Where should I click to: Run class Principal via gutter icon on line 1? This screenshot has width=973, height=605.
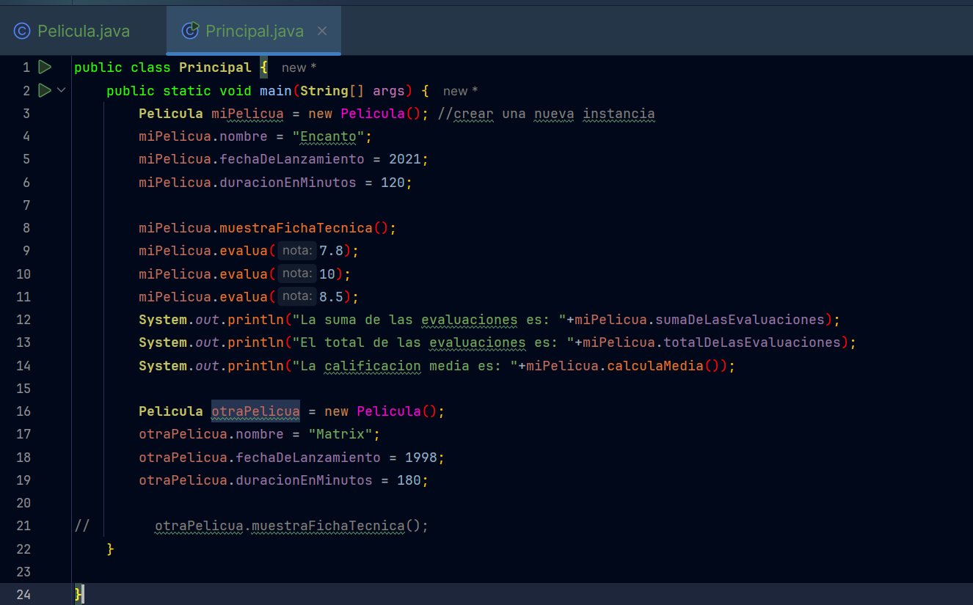point(45,67)
